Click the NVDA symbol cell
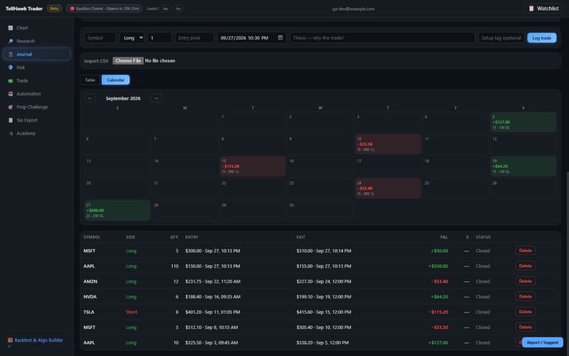 (x=90, y=297)
